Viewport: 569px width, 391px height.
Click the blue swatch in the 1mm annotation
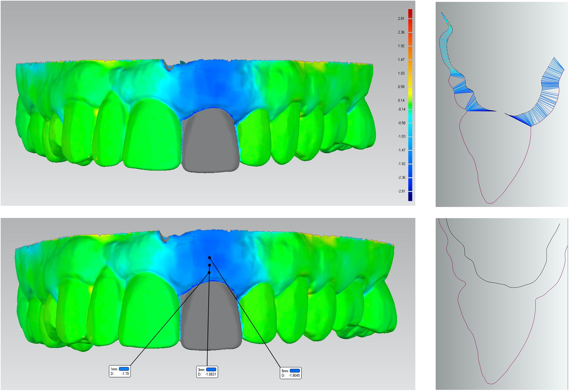point(124,369)
